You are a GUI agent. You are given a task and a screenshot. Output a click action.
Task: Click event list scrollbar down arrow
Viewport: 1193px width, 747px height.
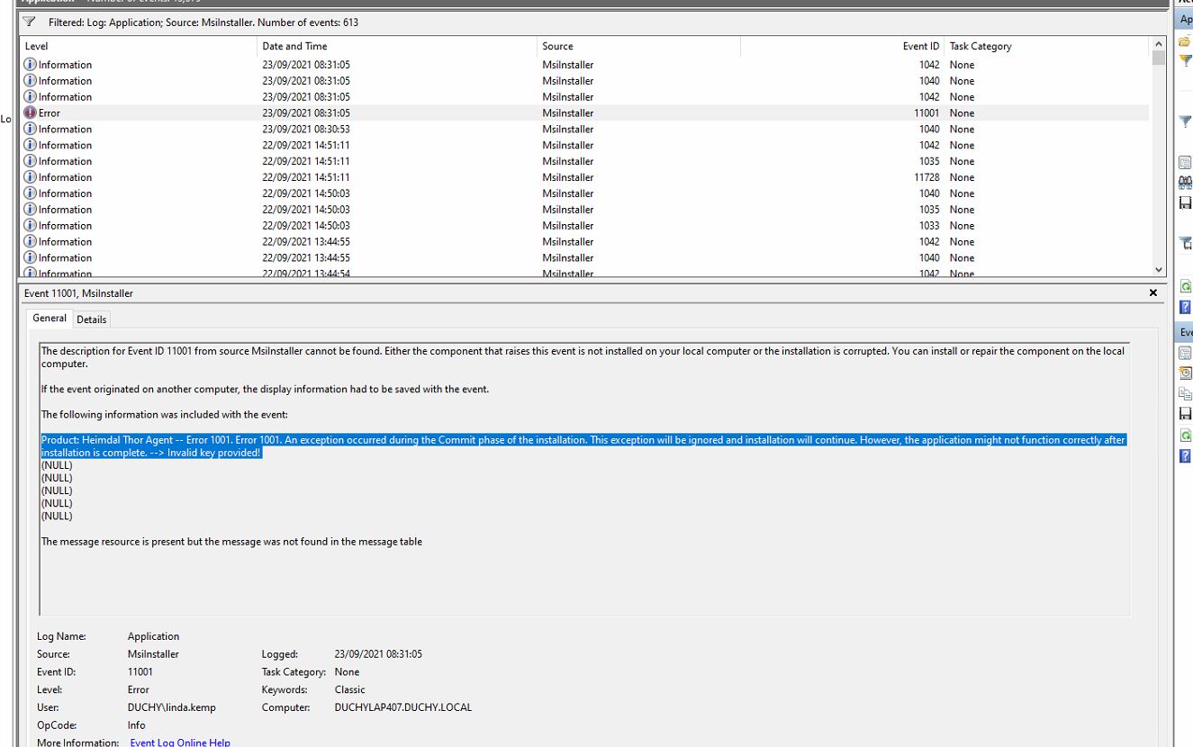click(x=1159, y=269)
